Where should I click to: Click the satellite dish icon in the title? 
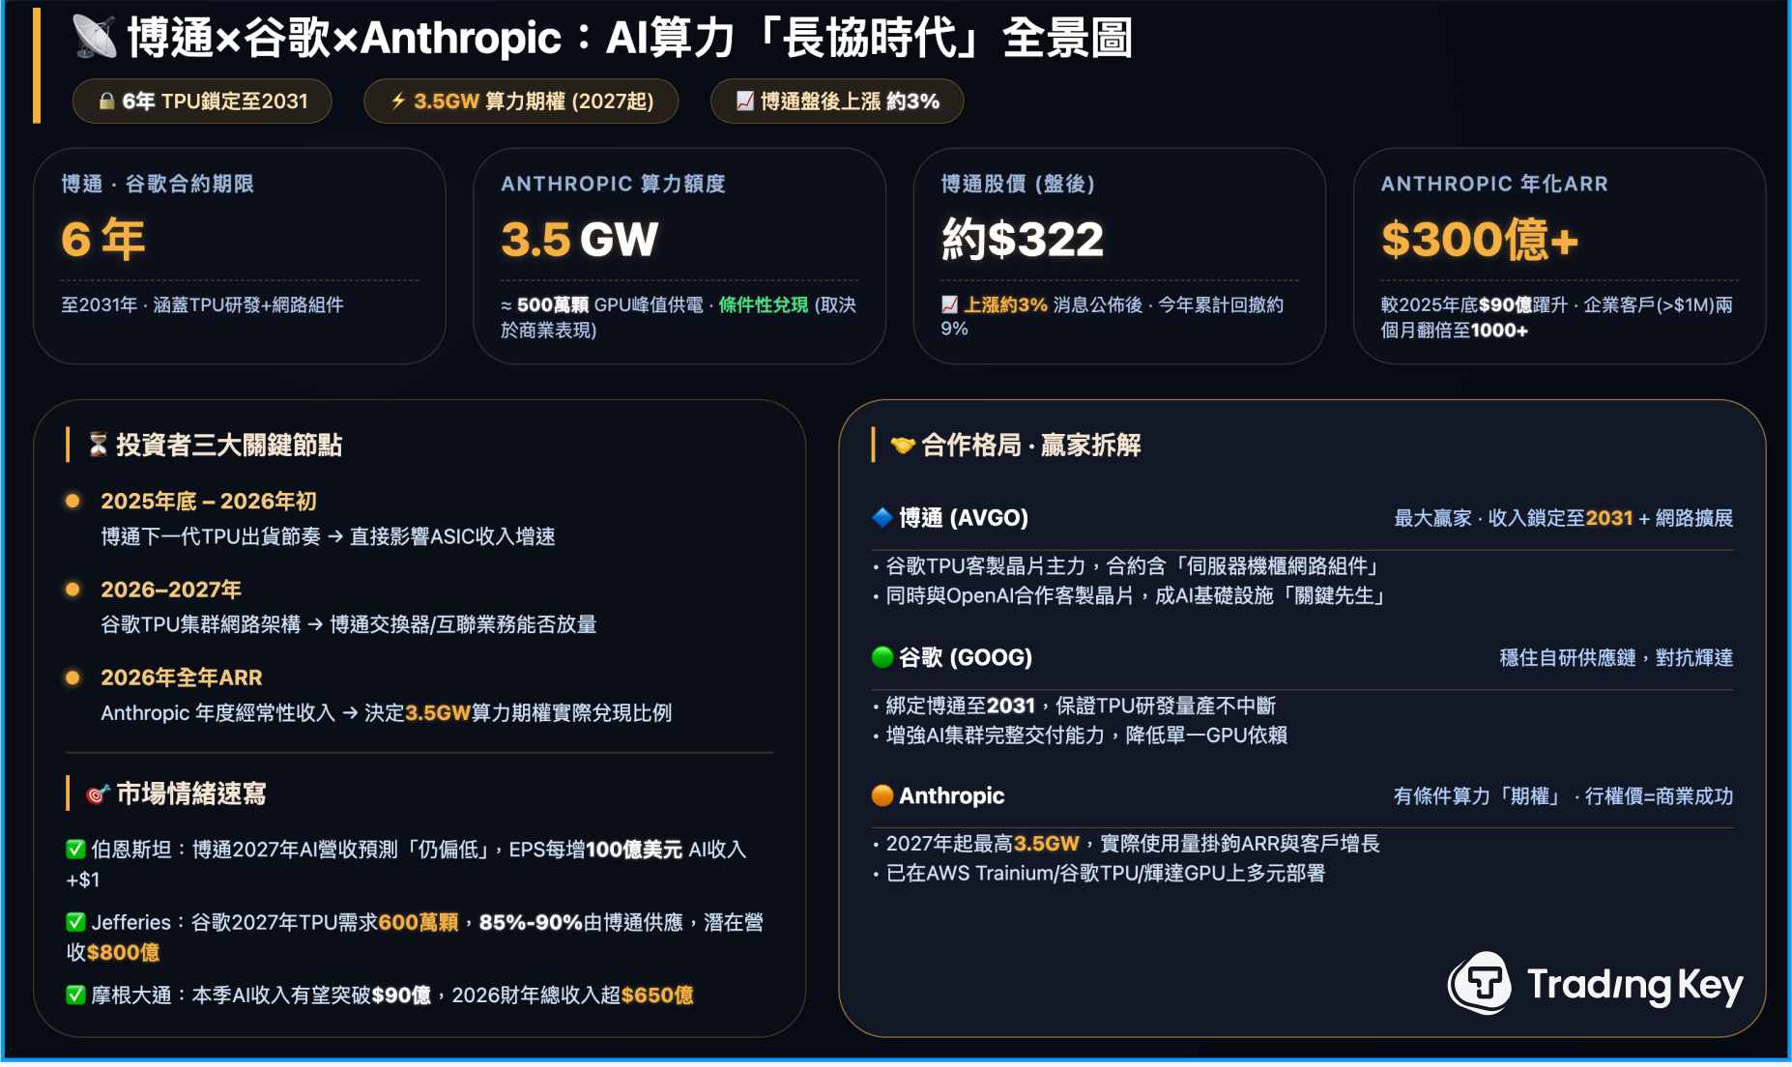coord(95,38)
